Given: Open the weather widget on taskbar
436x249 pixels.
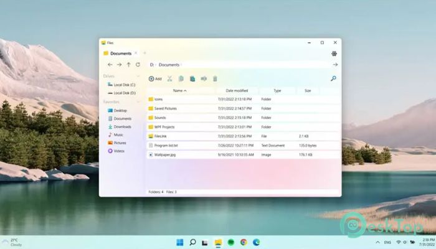Looking at the screenshot, I should pos(12,242).
